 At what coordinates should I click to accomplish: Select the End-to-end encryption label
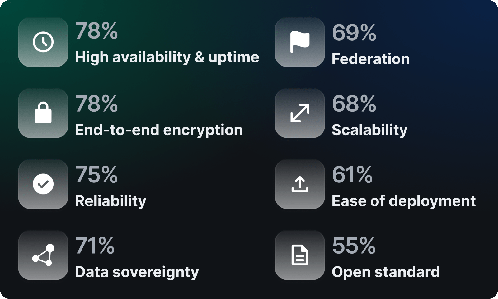click(159, 130)
